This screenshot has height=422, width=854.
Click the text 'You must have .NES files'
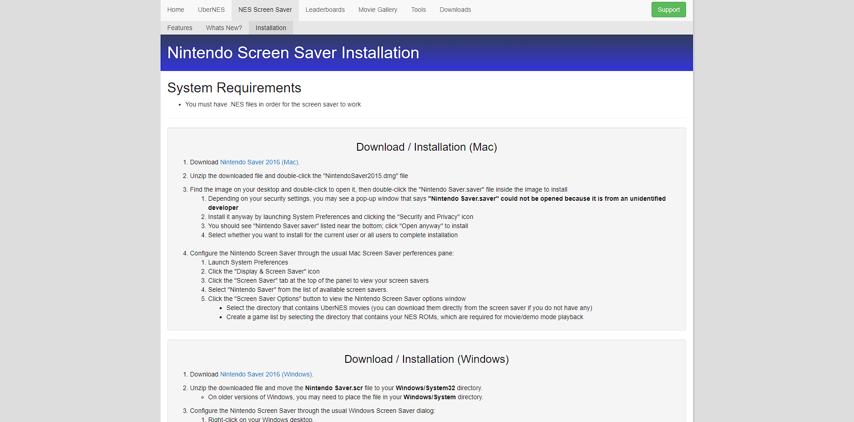click(273, 104)
